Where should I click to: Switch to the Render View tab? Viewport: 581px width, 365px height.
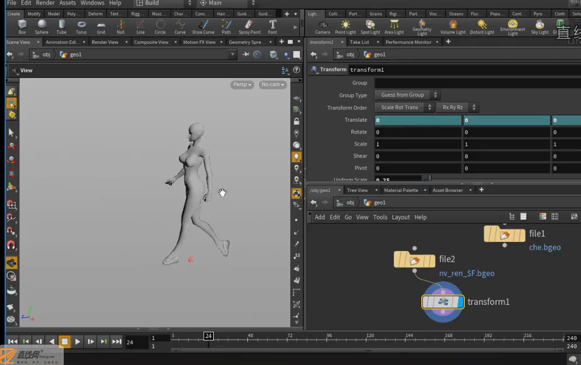105,42
